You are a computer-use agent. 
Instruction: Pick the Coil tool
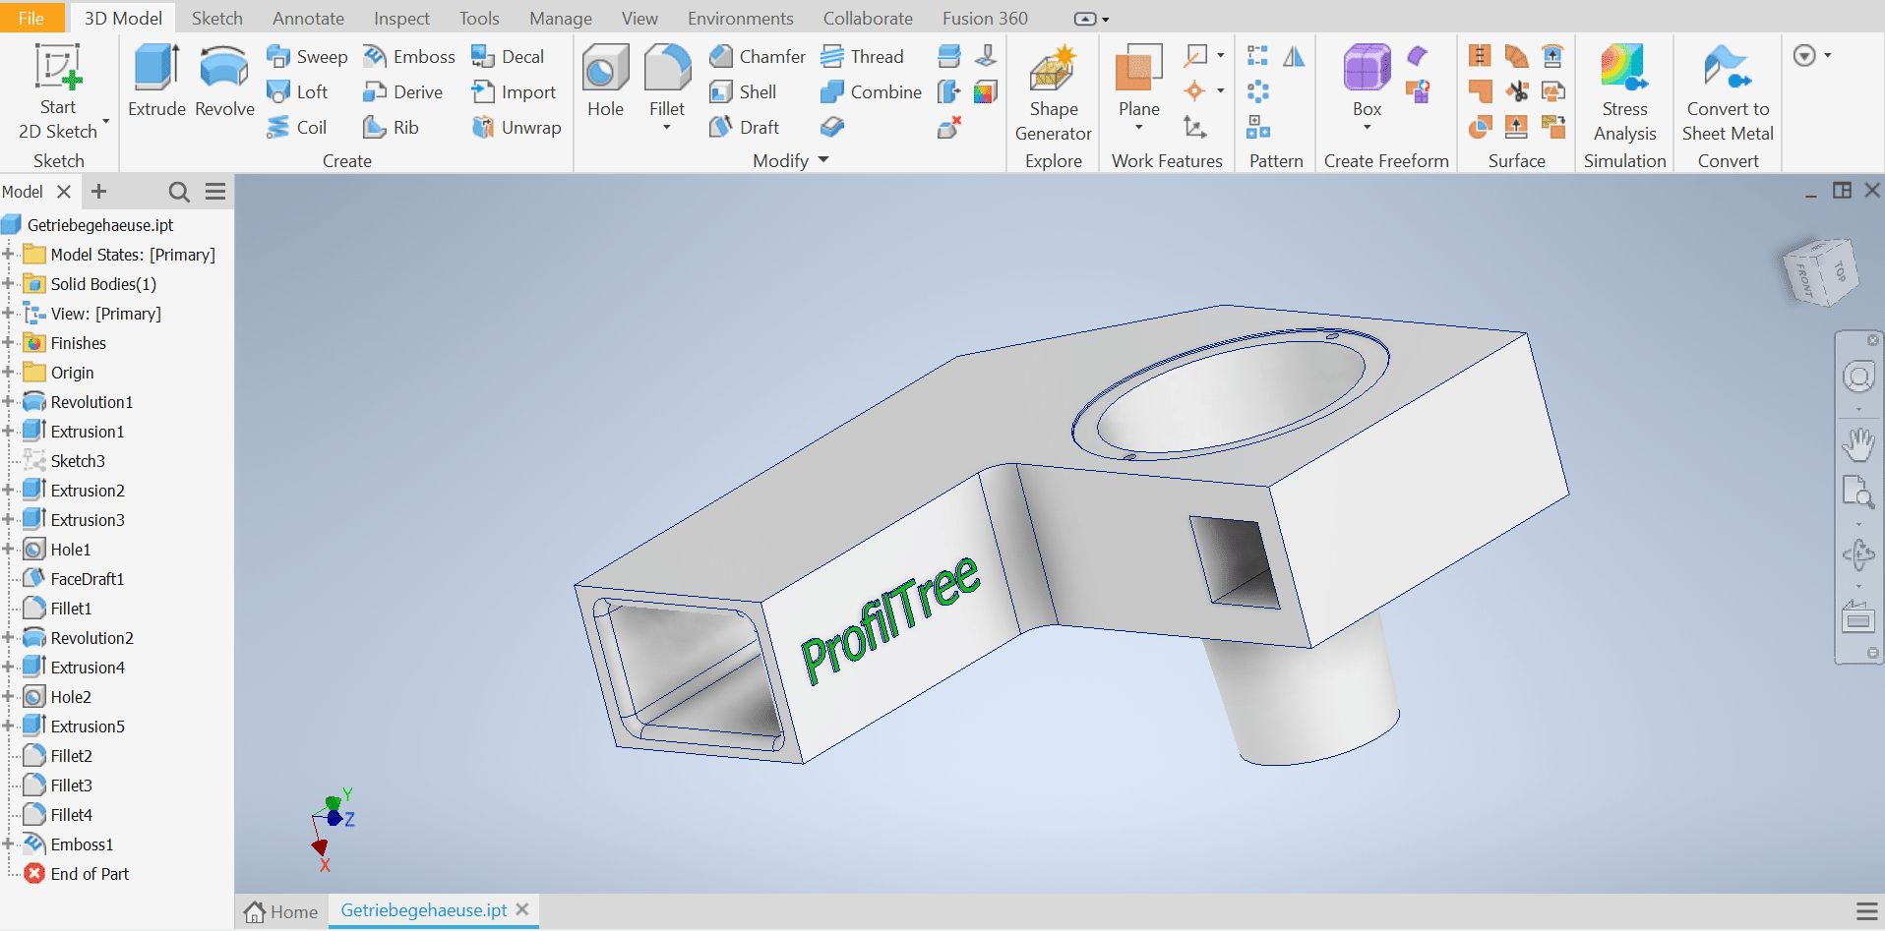coord(296,128)
